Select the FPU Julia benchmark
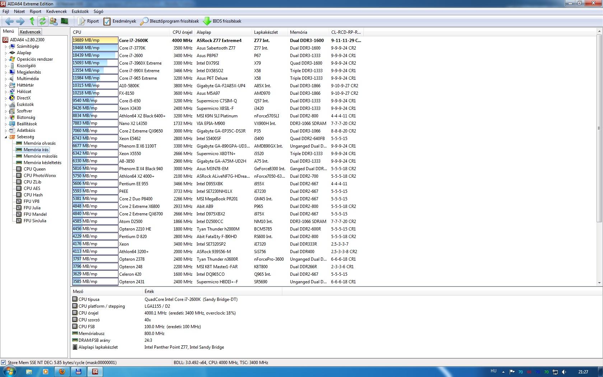The height and width of the screenshot is (377, 603). click(32, 208)
